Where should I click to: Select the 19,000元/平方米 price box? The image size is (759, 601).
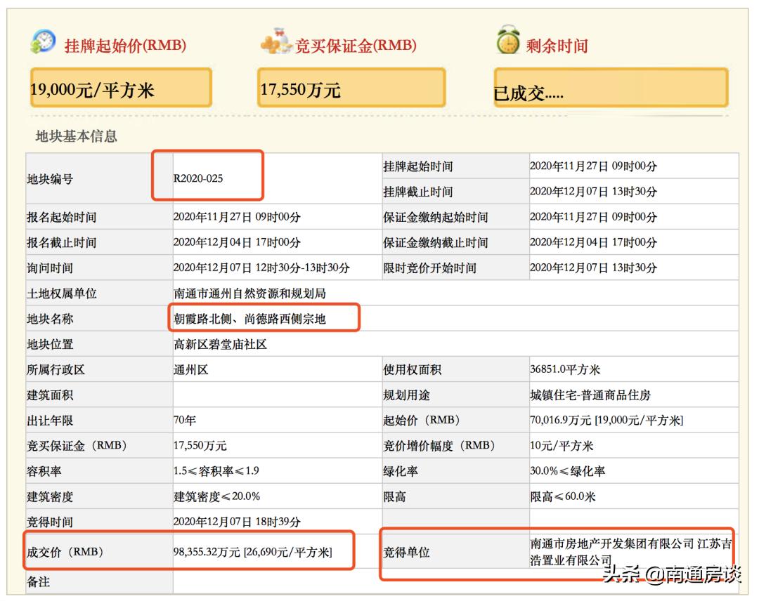tap(119, 88)
